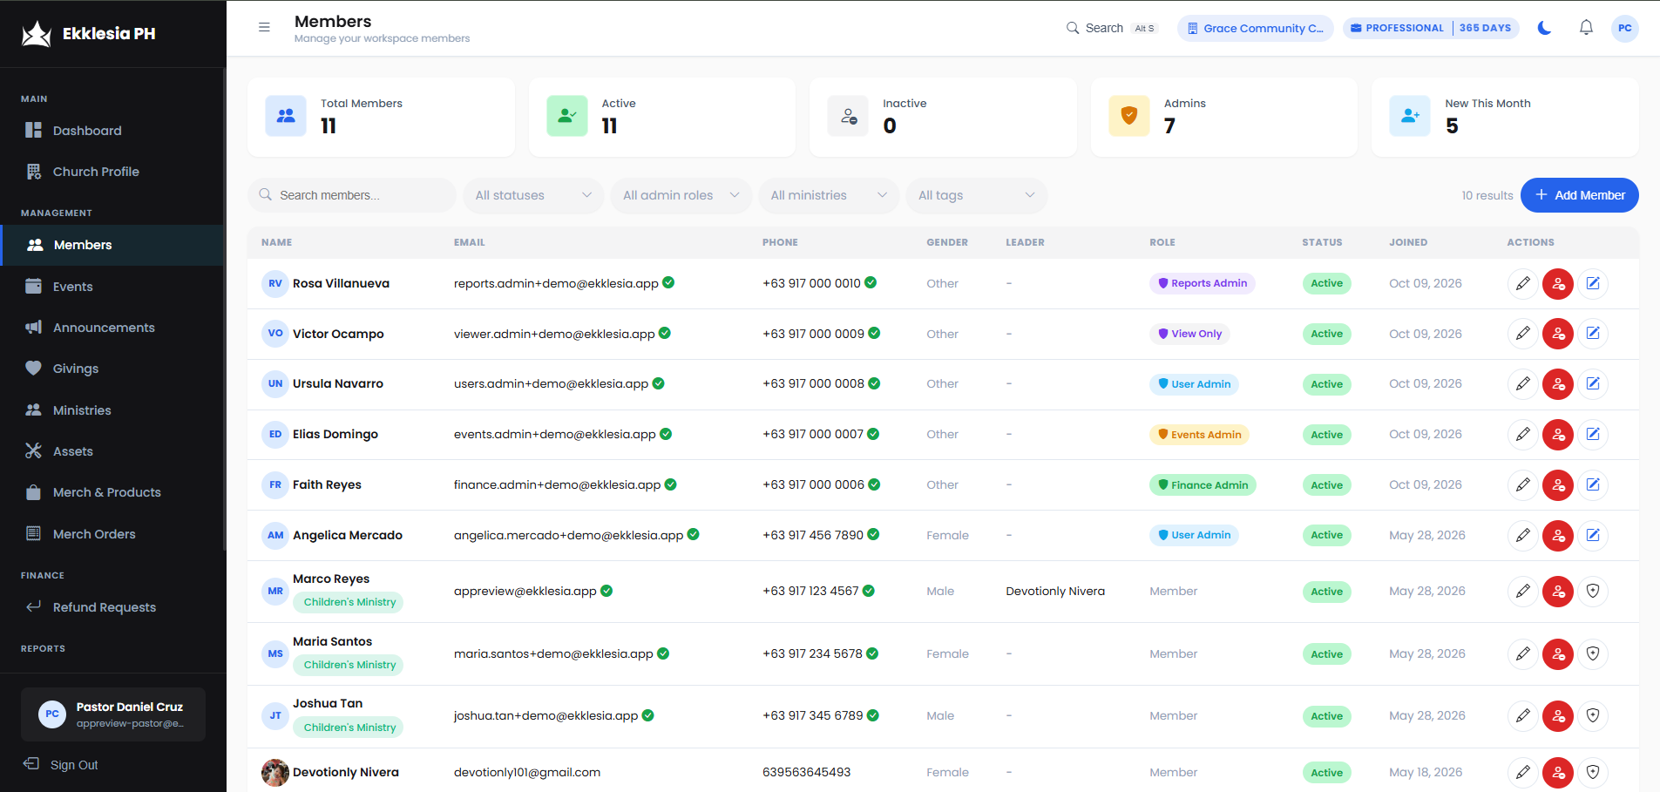The height and width of the screenshot is (792, 1660).
Task: Open Church Profile in sidebar
Action: click(x=113, y=172)
